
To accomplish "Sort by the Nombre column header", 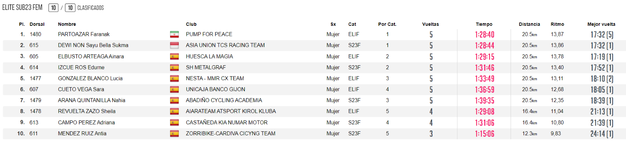I will pos(67,24).
